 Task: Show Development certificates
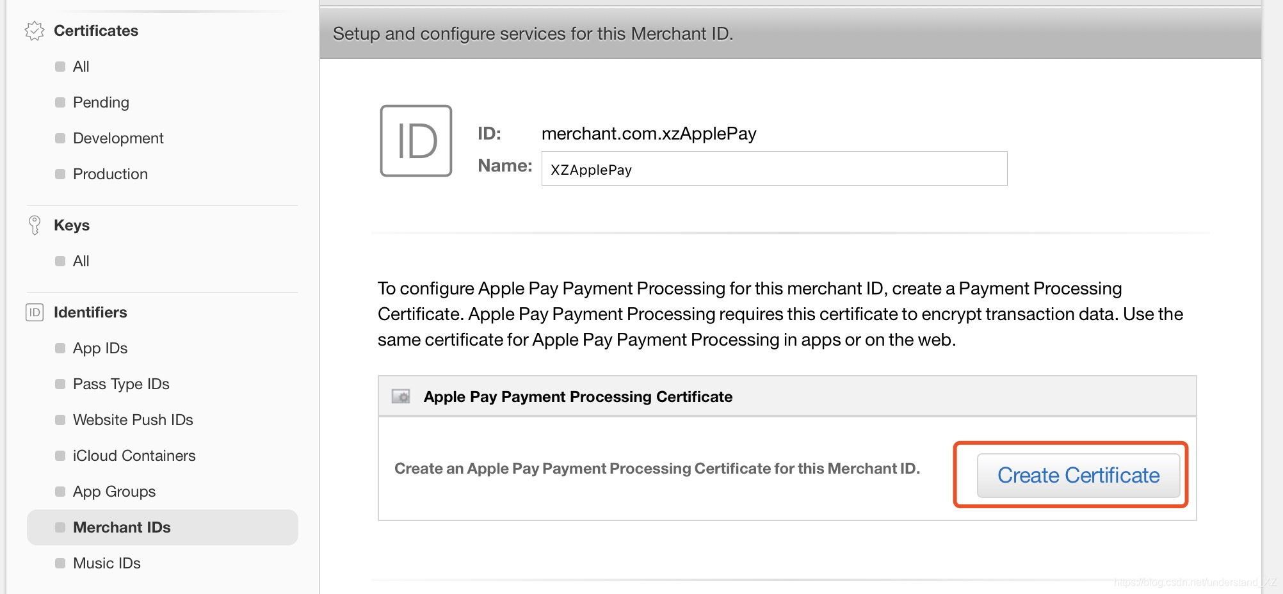pos(118,138)
